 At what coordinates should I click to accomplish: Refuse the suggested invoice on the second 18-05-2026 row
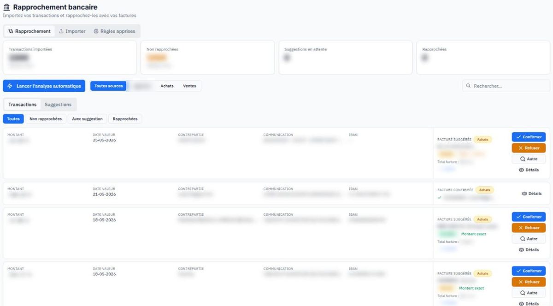(x=529, y=282)
